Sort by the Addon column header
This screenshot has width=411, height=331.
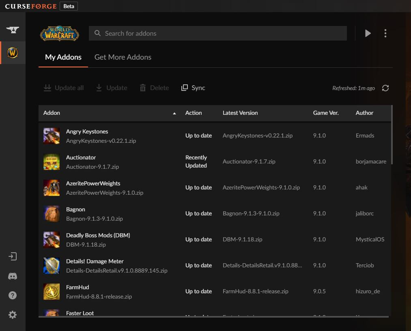(x=52, y=113)
